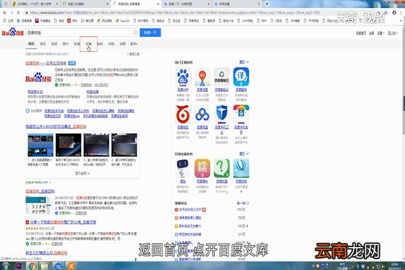Open the 百度糯米 icon
Viewport: 405px width, 270px height.
point(202,168)
